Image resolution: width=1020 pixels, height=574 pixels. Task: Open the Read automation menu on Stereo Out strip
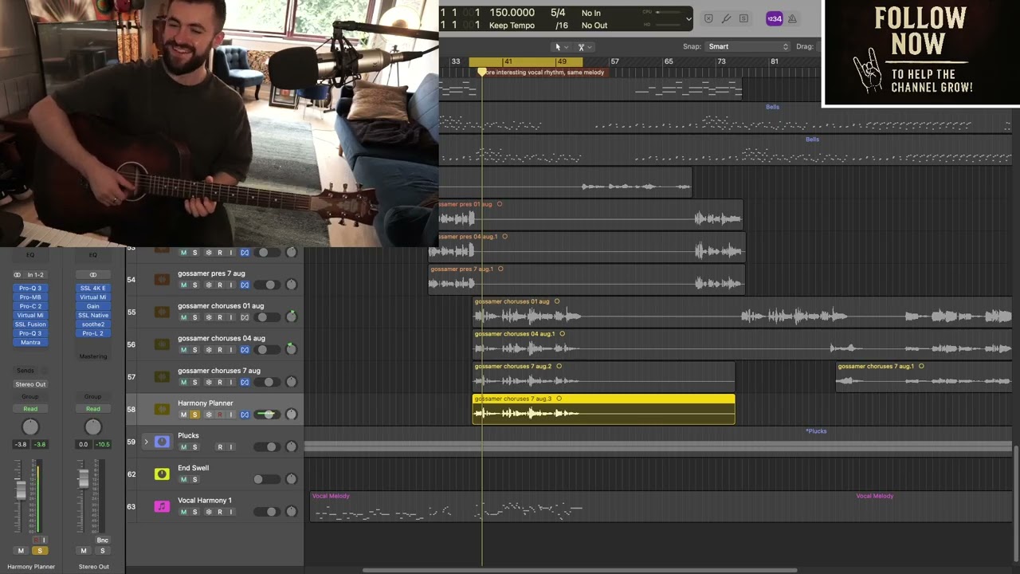pos(93,409)
